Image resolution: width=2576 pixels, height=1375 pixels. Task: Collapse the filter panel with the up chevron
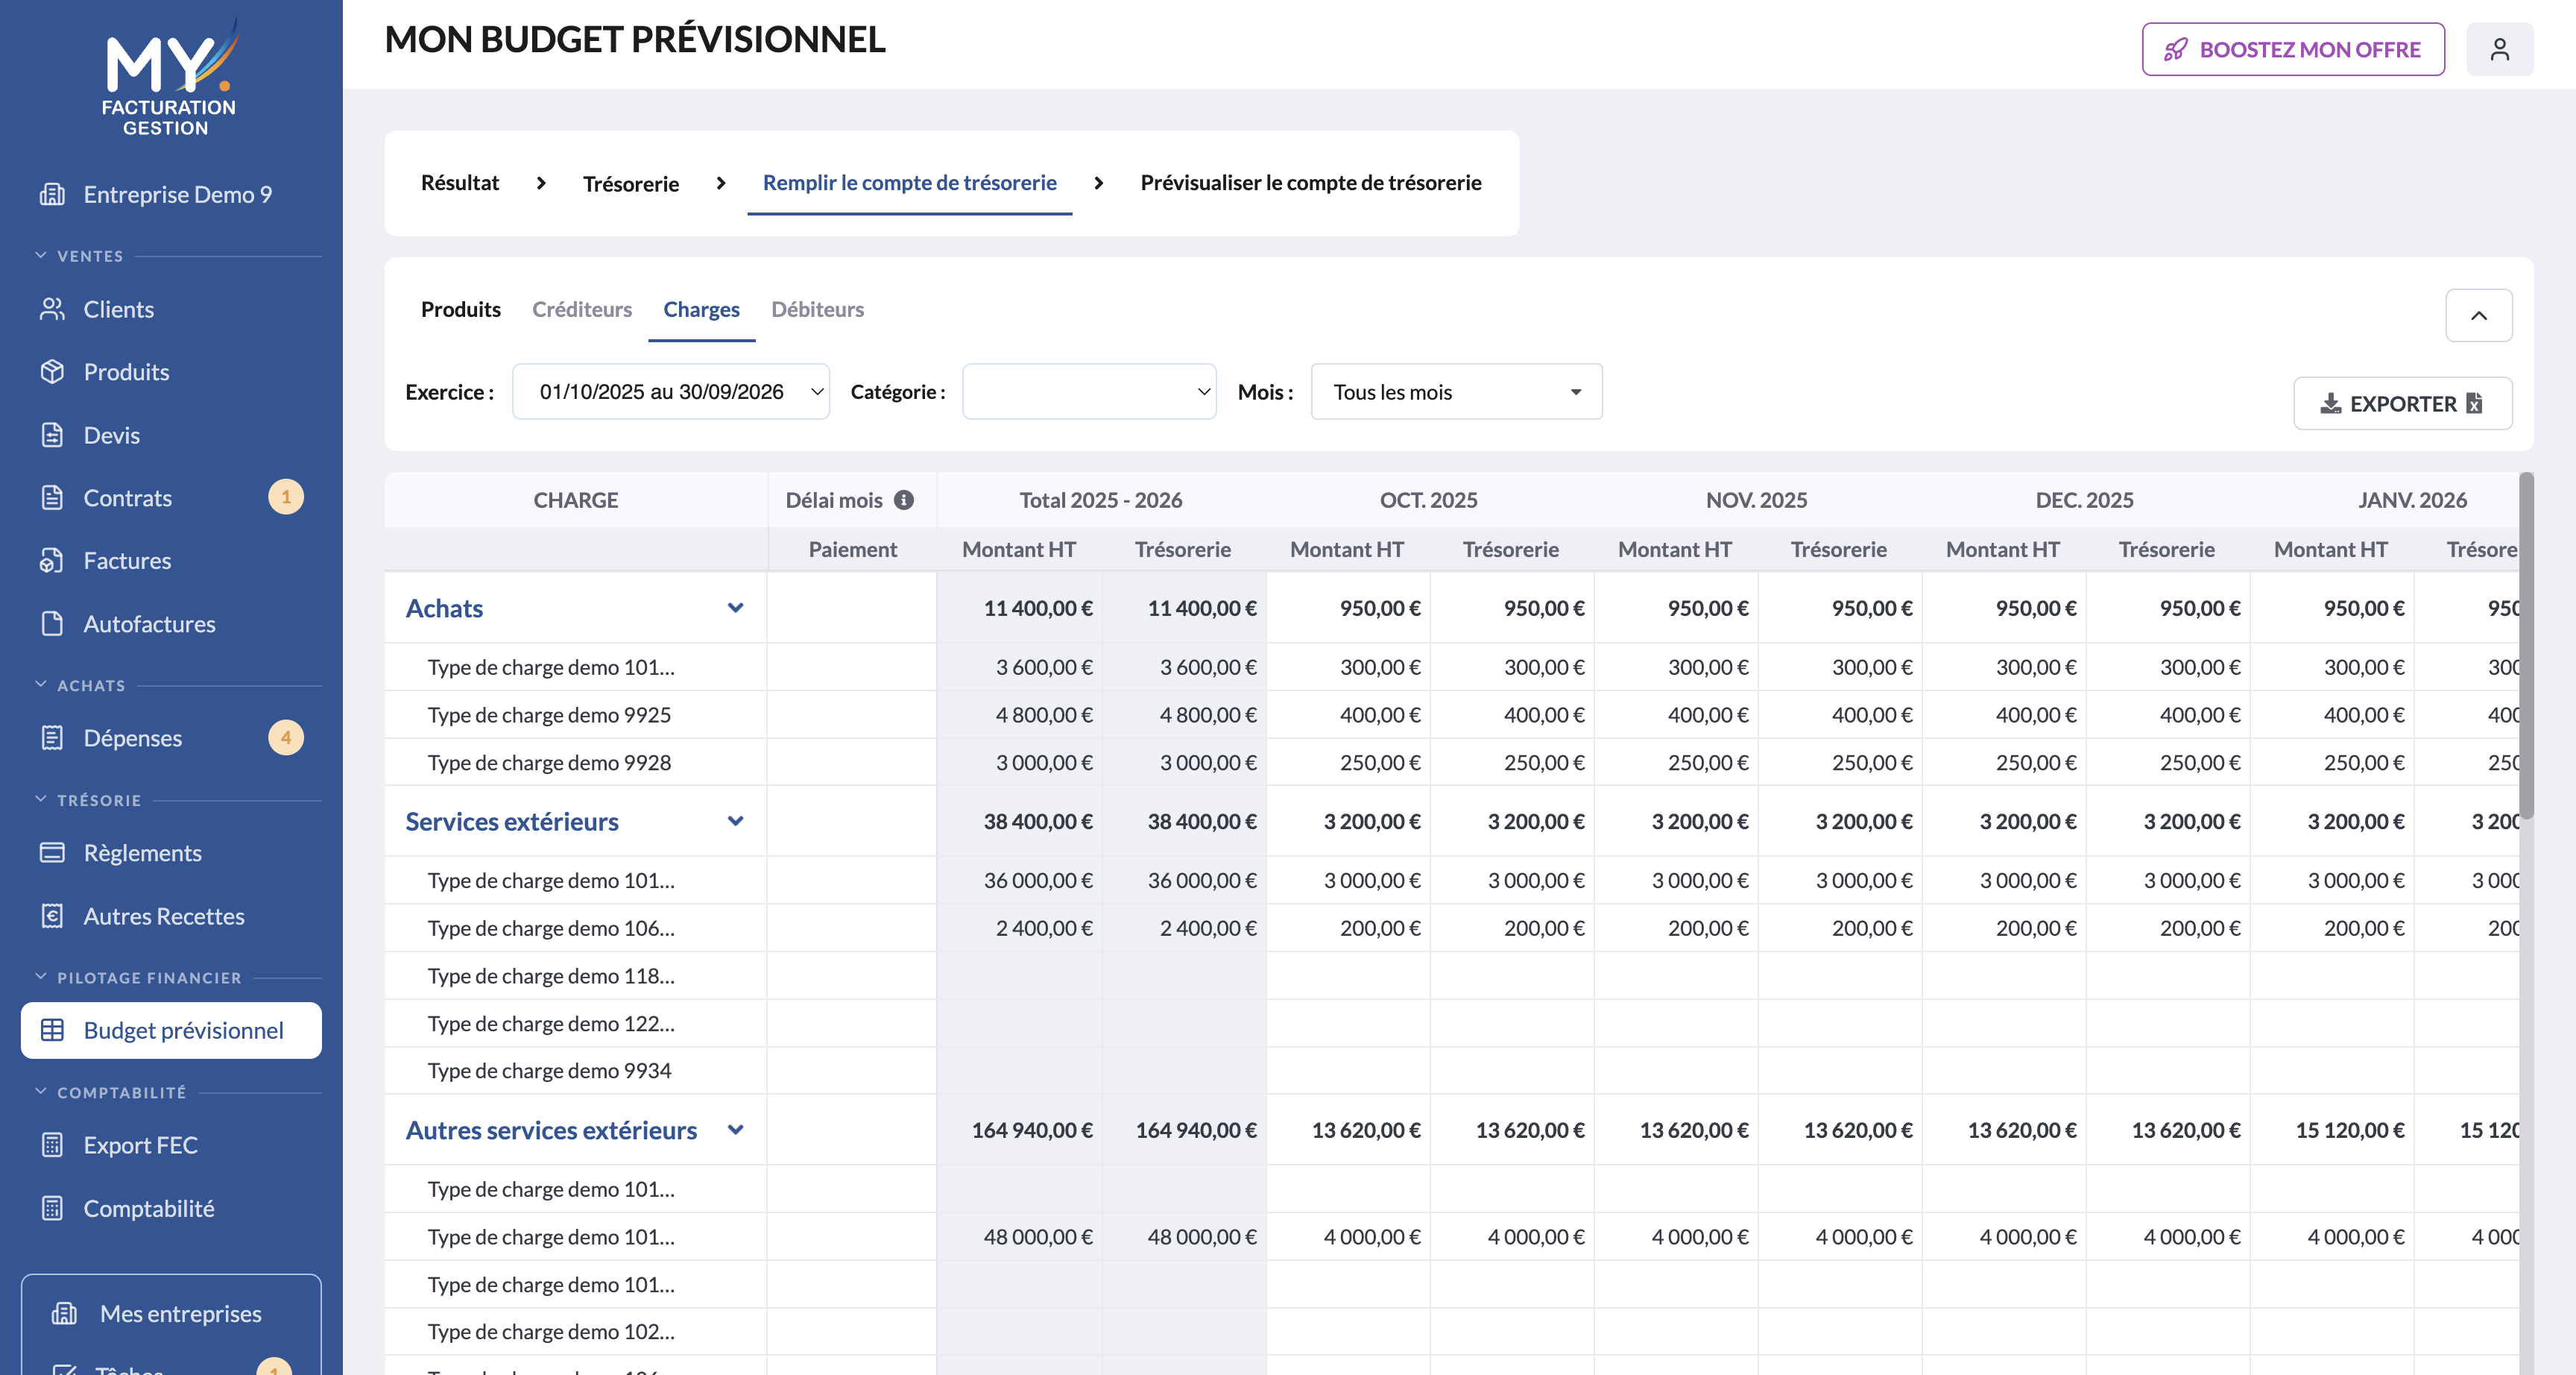(2478, 315)
